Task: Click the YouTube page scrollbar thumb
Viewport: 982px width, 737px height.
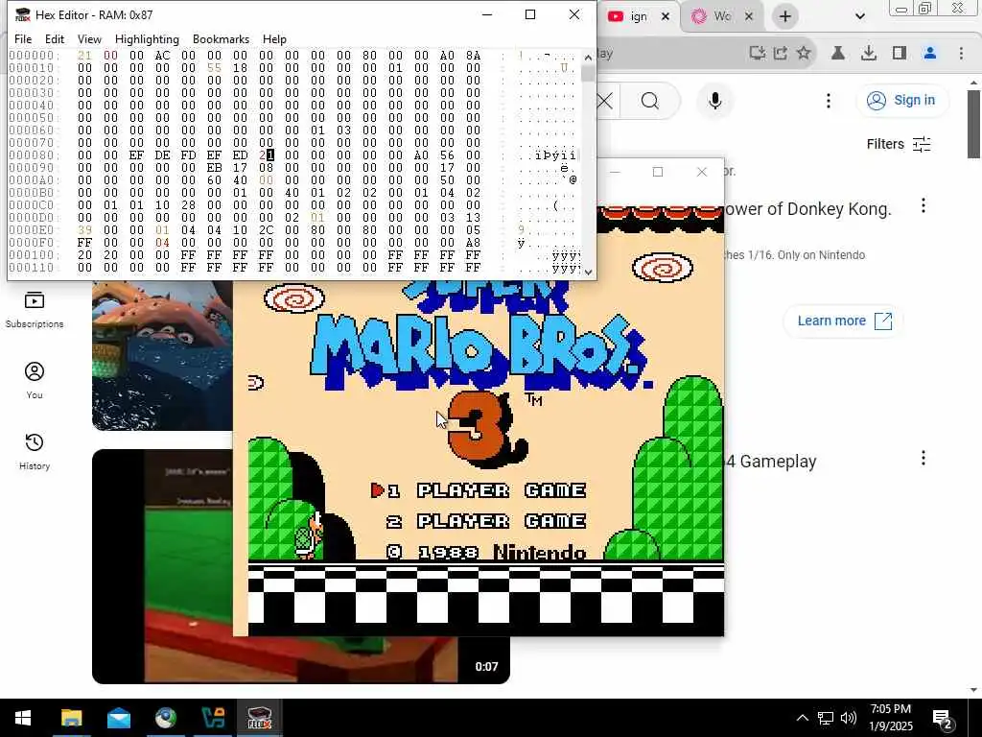Action: click(973, 124)
